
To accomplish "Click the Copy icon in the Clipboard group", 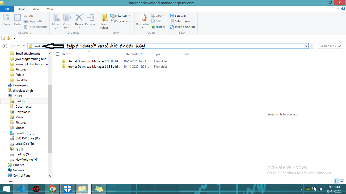I will [7, 18].
